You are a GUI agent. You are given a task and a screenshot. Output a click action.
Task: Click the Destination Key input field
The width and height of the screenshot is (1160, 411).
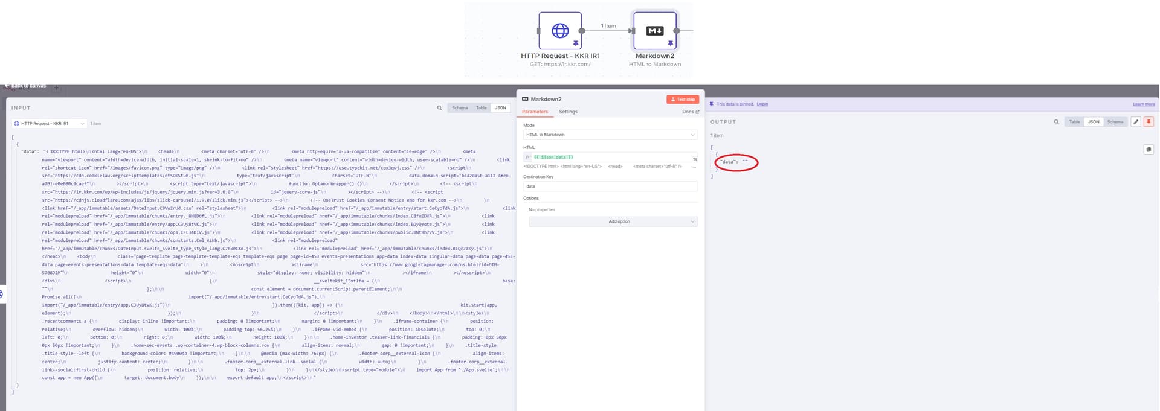tap(610, 186)
